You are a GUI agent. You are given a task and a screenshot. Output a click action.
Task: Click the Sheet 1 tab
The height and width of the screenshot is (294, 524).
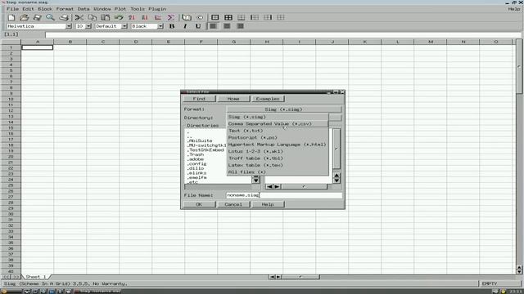click(35, 277)
